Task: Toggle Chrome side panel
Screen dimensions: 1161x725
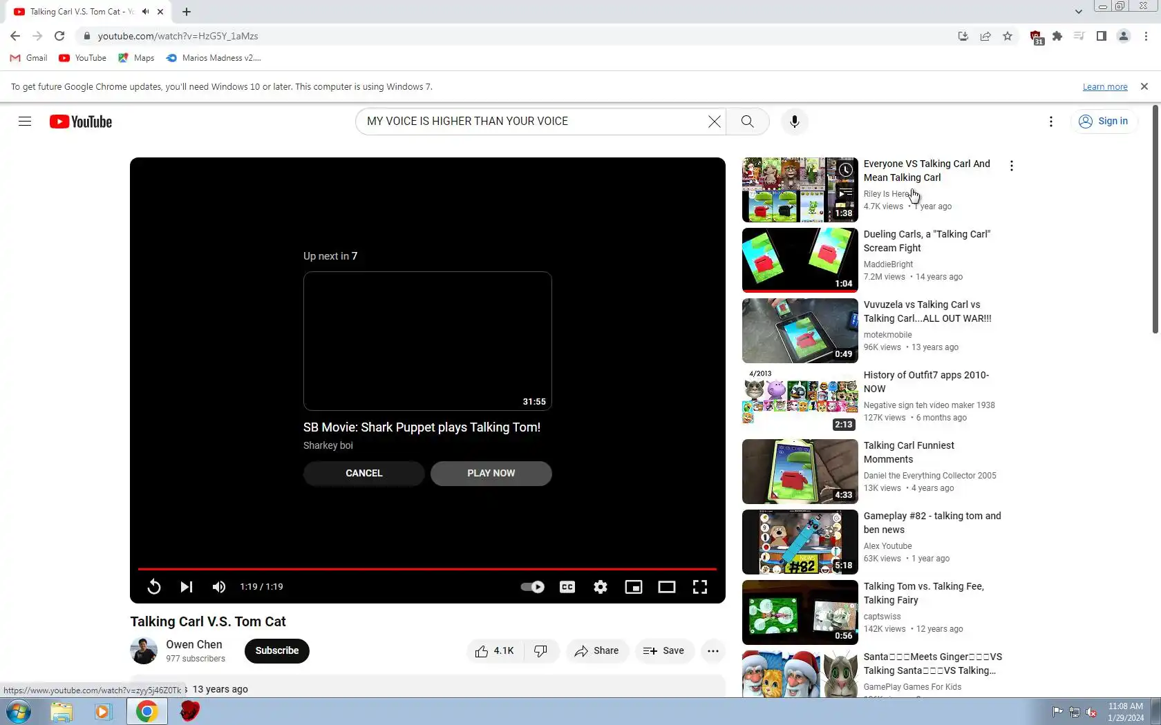Action: (1102, 36)
